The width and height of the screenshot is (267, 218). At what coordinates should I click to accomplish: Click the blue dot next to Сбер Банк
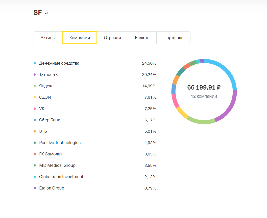(x=35, y=120)
